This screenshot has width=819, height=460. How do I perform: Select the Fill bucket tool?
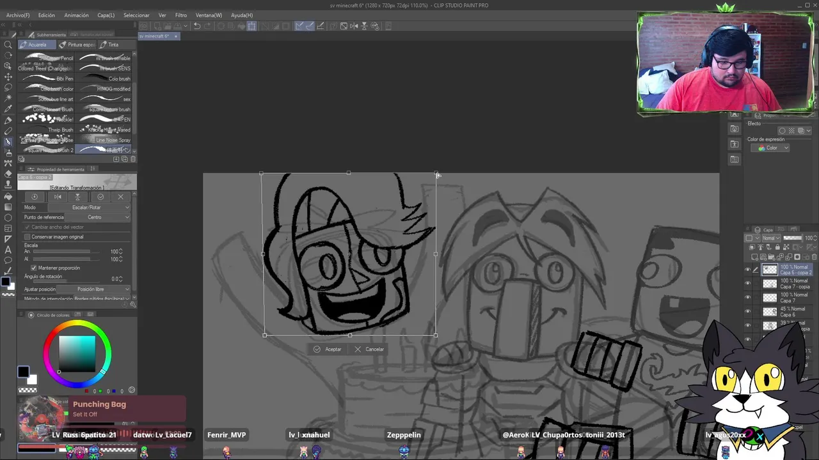[x=8, y=195]
